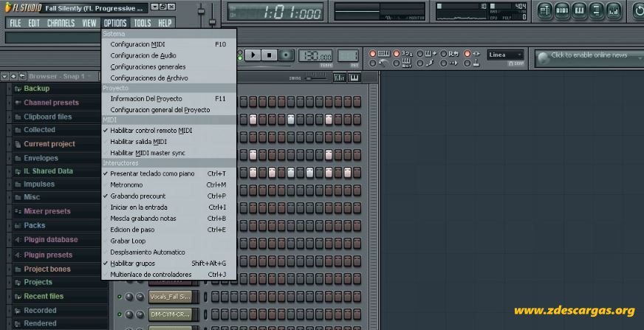644x330 pixels.
Task: Switch channel view to keyboard editor icon
Action: pos(354,78)
